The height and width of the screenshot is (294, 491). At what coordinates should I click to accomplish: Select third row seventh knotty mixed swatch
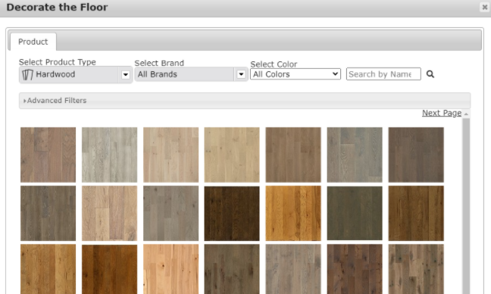pyautogui.click(x=416, y=269)
